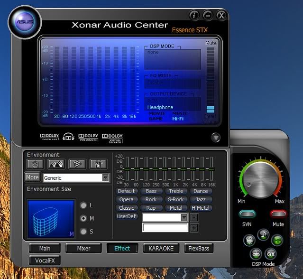
Task: Click the user EQ name input field
Action: click(165, 228)
